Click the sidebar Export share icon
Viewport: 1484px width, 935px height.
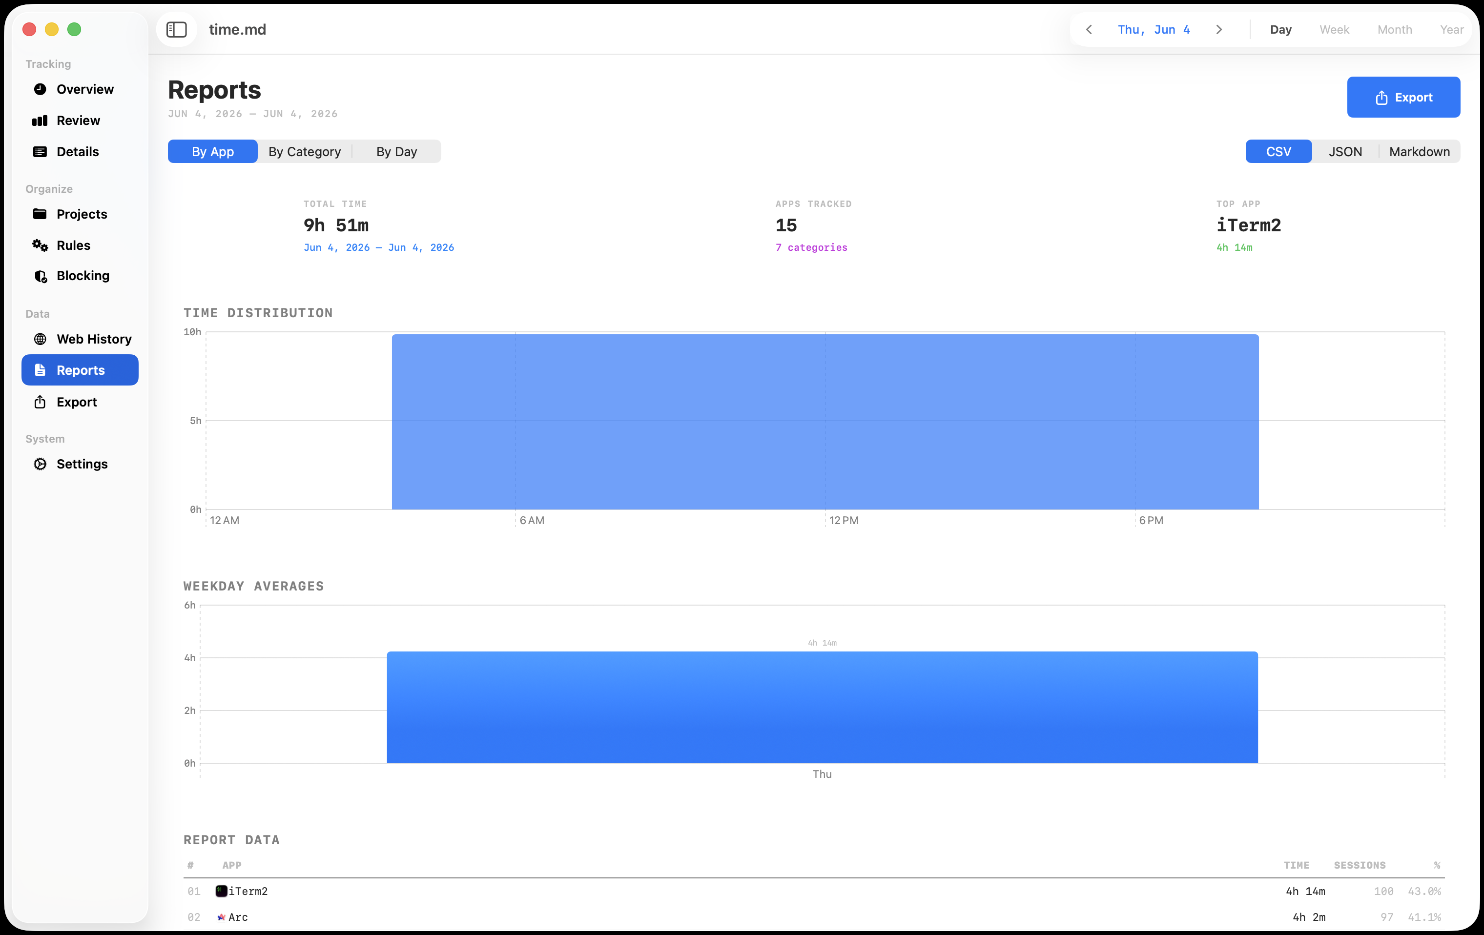[x=40, y=402]
